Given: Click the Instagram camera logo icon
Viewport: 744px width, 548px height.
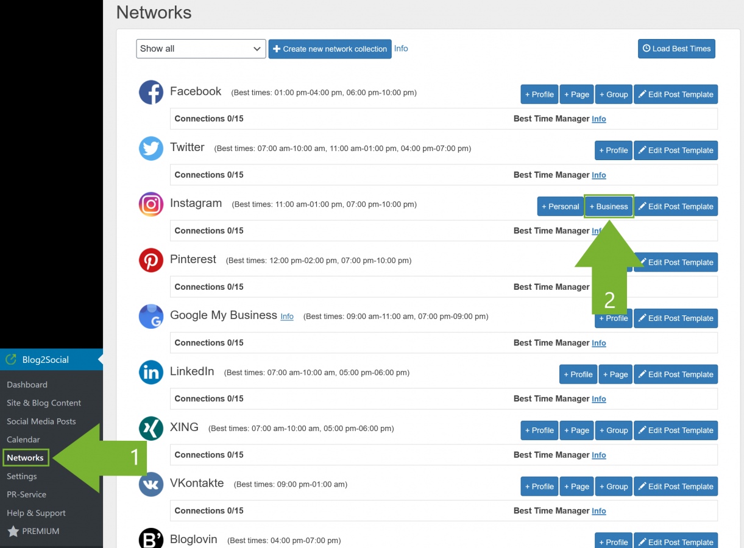Looking at the screenshot, I should coord(151,205).
